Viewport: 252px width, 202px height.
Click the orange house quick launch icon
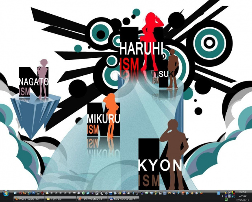click(183, 193)
